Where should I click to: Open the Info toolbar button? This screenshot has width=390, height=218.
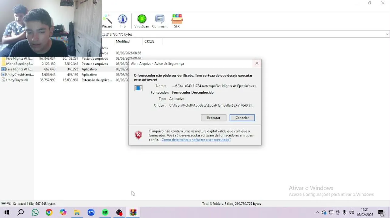122,21
